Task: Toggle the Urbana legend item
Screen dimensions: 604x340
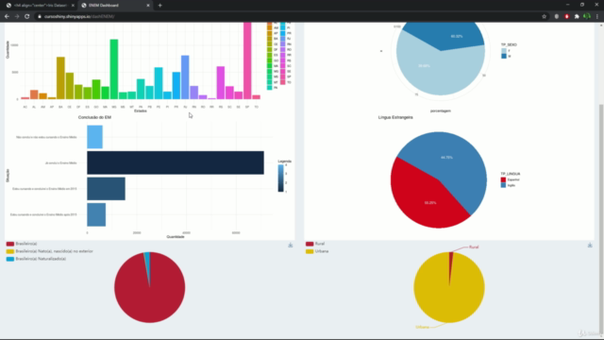Action: [x=316, y=251]
